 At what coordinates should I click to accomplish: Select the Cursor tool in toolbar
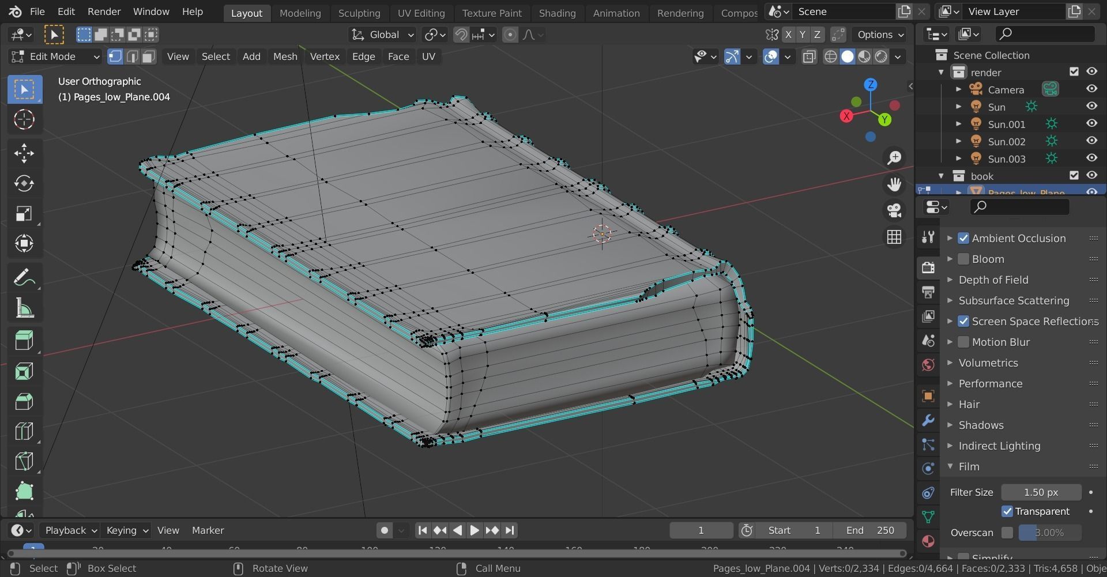pos(24,119)
